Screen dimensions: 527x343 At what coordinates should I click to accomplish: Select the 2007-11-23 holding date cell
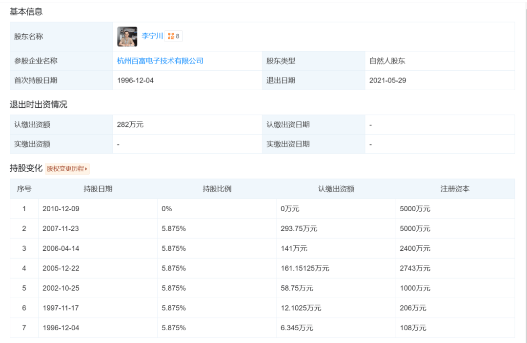[x=61, y=228]
